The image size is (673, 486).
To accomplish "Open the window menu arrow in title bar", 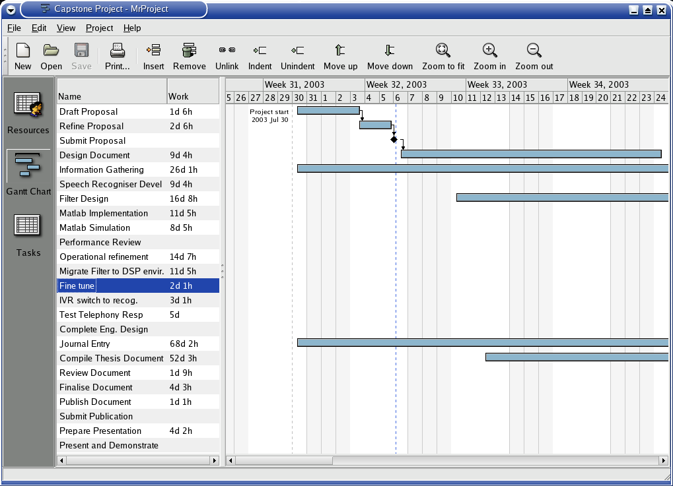I will point(11,9).
